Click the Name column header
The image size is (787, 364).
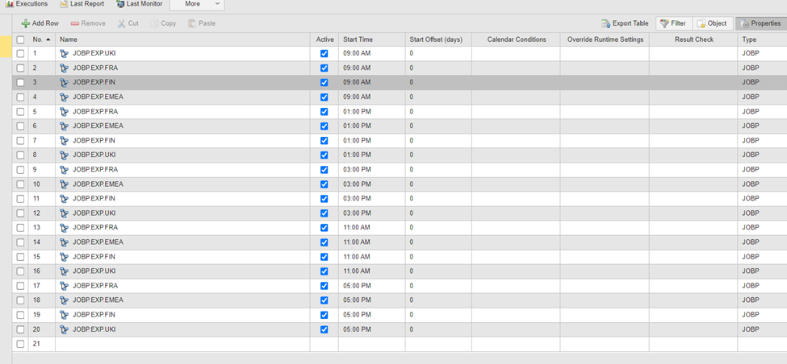pyautogui.click(x=69, y=39)
